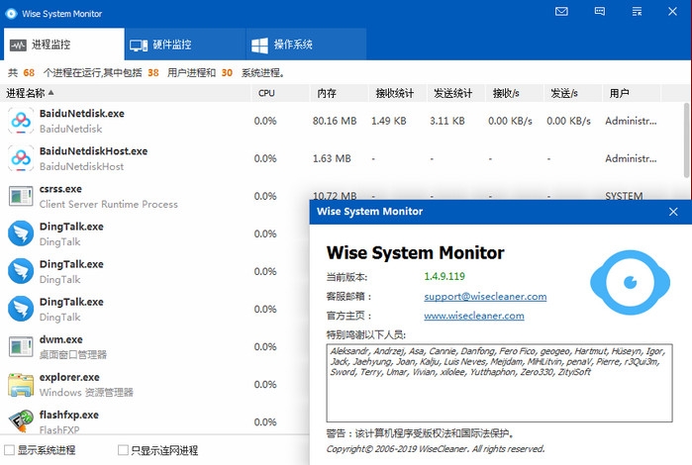Select BaiduNetdisk.exe process name
The width and height of the screenshot is (692, 465).
click(81, 114)
